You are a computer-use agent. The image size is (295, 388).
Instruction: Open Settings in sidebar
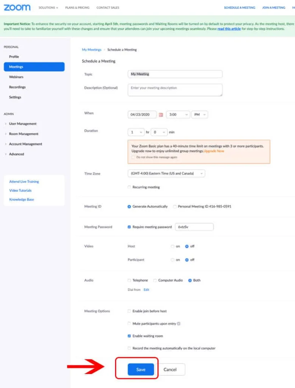[15, 97]
